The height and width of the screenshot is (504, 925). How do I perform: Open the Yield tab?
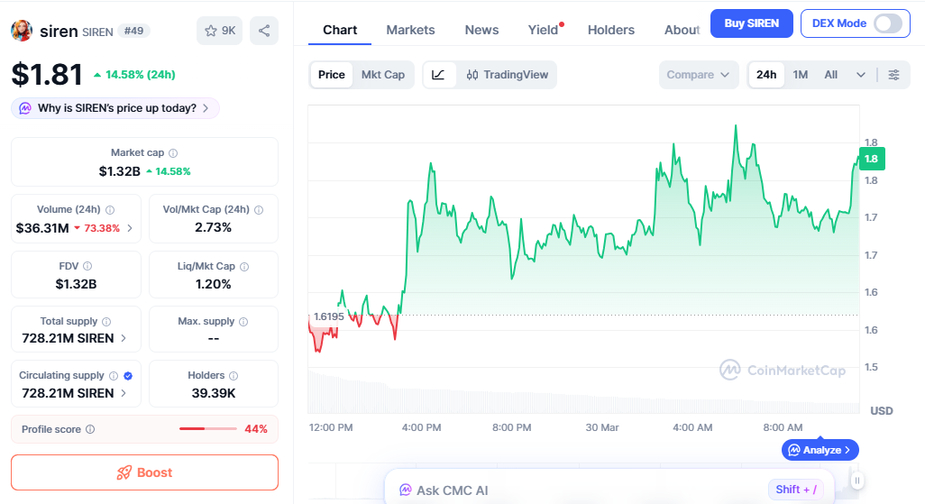[x=544, y=30]
